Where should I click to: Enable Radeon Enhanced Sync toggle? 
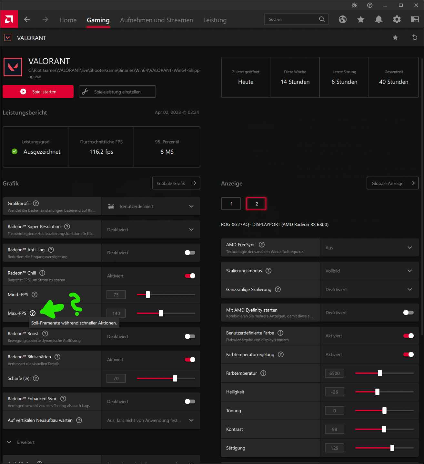point(190,401)
